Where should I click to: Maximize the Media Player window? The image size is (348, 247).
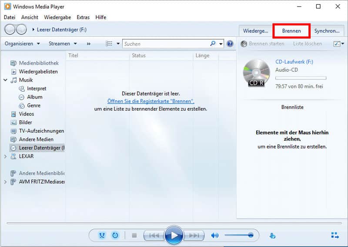tap(318, 7)
